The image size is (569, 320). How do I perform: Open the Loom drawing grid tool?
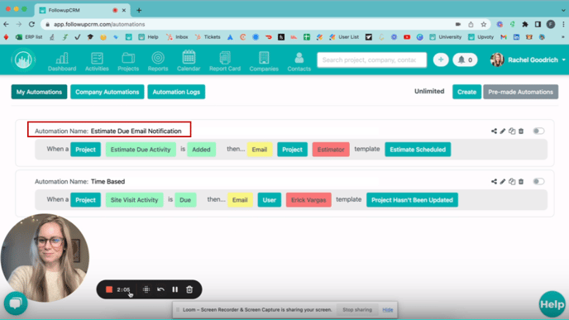[x=146, y=289]
